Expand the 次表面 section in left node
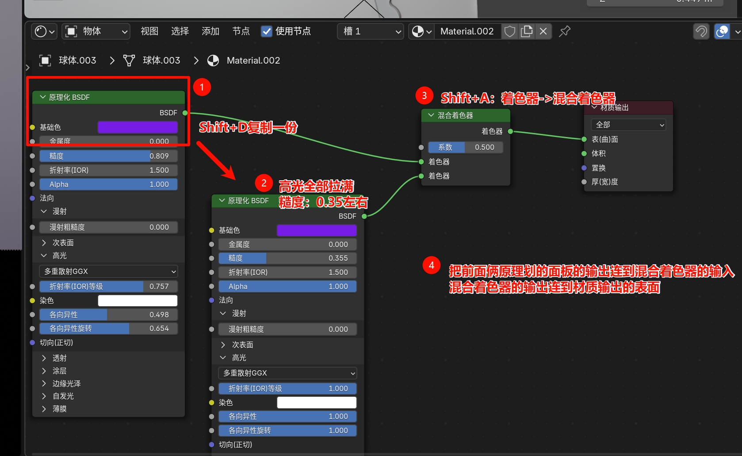Viewport: 742px width, 456px height. tap(44, 243)
